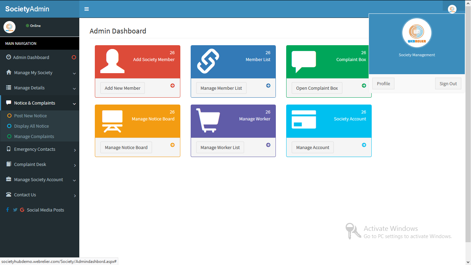Click the red status circle beside Admin Dashboard
Viewport: 471px width, 265px height.
[73, 57]
